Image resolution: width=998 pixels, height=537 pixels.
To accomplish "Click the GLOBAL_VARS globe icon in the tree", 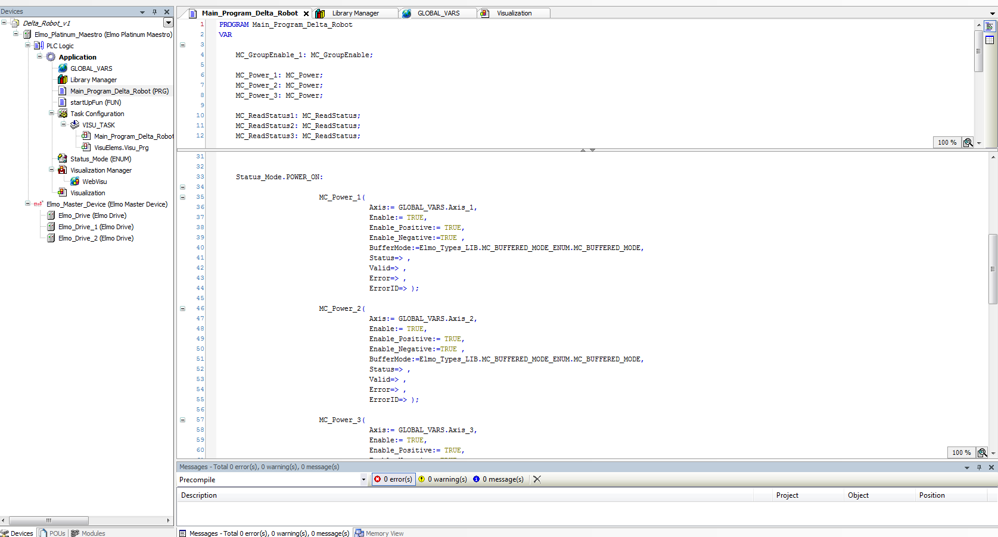I will [63, 68].
